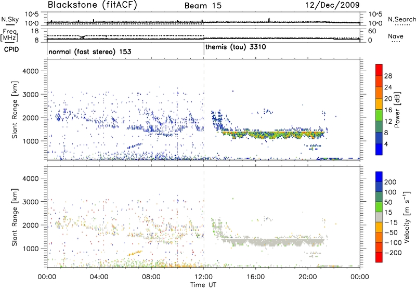Select the 'N.Sky' legend label
The width and height of the screenshot is (416, 288).
(10, 19)
